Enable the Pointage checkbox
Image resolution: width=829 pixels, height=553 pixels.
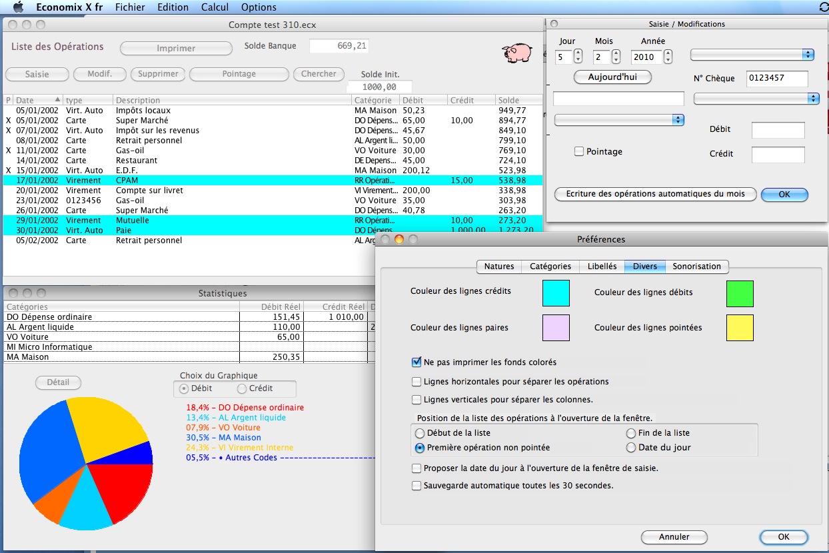[x=579, y=152]
